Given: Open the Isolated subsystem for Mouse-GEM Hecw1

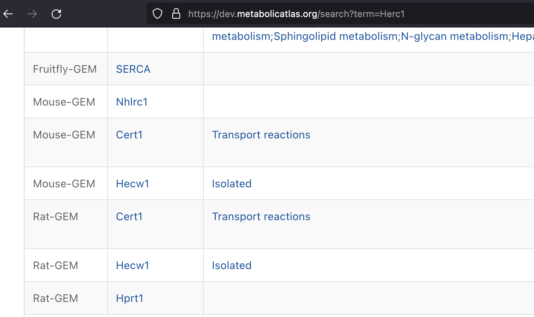Looking at the screenshot, I should pos(231,184).
